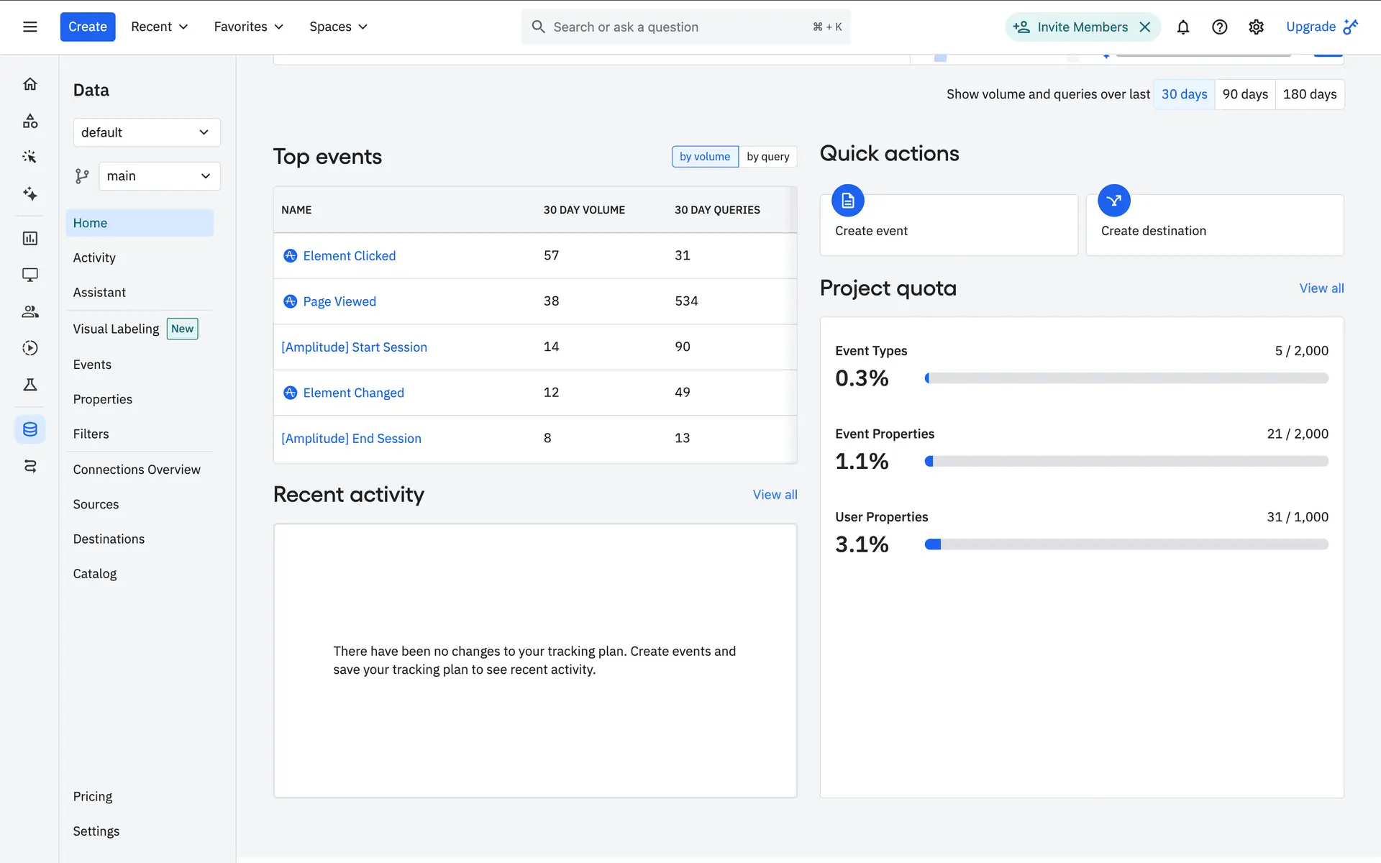Viewport: 1381px width, 863px height.
Task: Open the Element Clicked event link
Action: click(349, 256)
